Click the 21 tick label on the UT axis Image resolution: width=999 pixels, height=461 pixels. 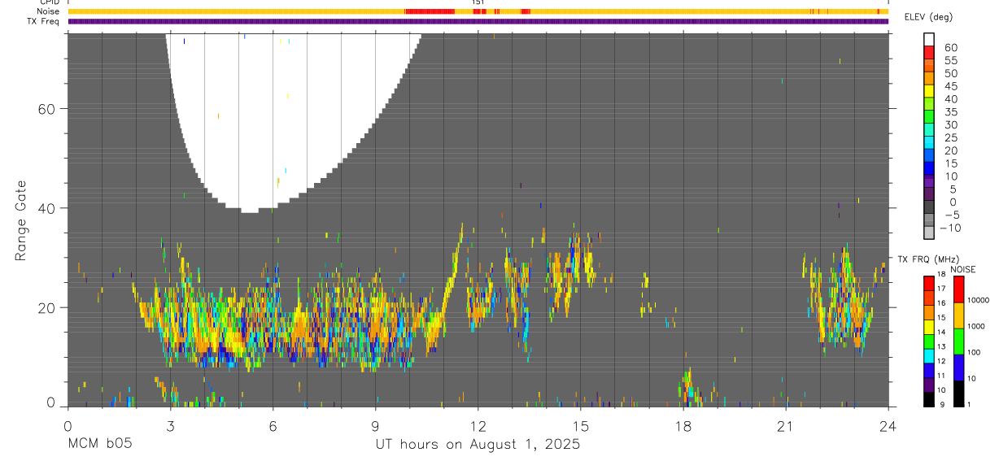pos(785,425)
